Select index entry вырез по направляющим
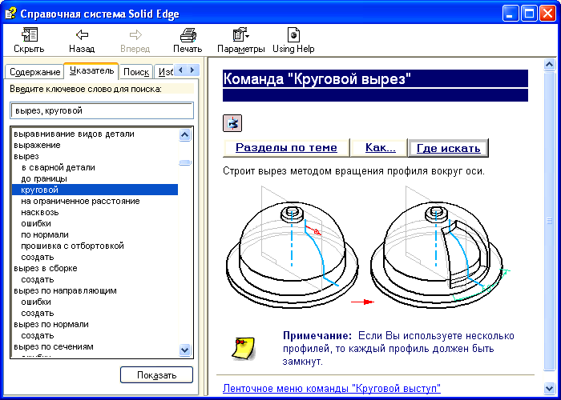The width and height of the screenshot is (561, 400). tap(65, 290)
